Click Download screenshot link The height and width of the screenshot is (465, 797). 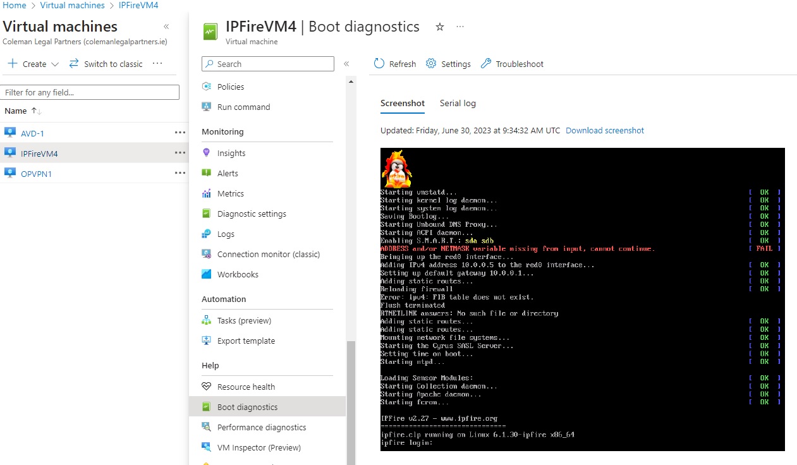pyautogui.click(x=605, y=131)
